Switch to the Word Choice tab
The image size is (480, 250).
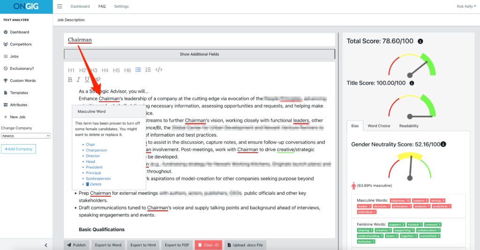point(379,126)
